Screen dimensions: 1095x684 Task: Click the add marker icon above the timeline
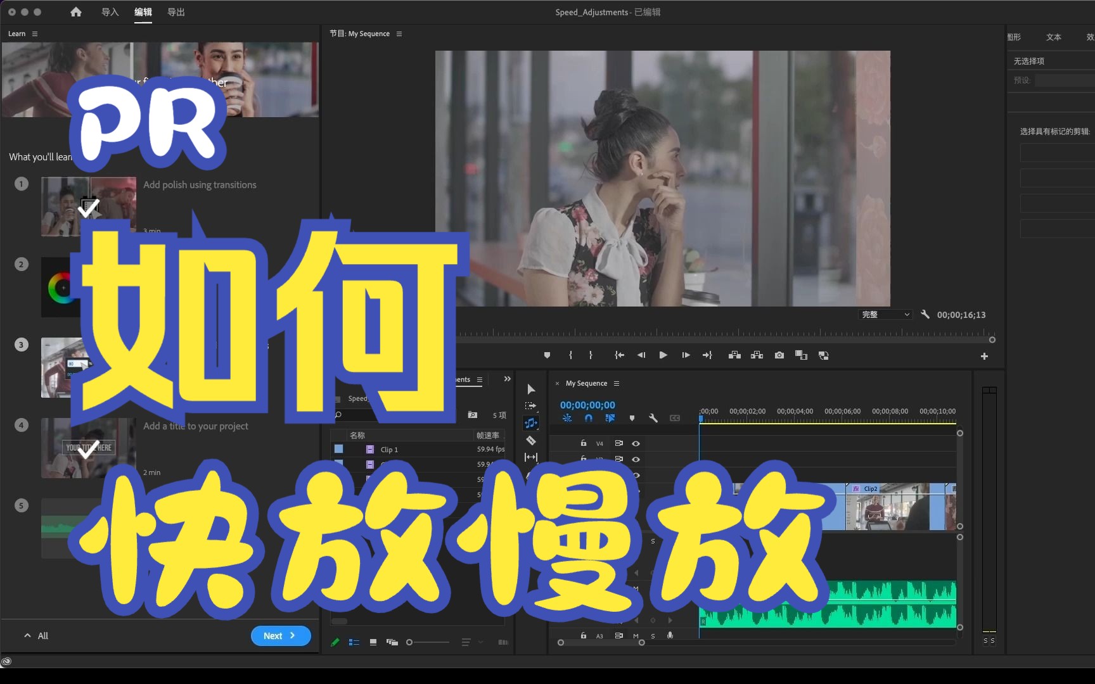[632, 418]
